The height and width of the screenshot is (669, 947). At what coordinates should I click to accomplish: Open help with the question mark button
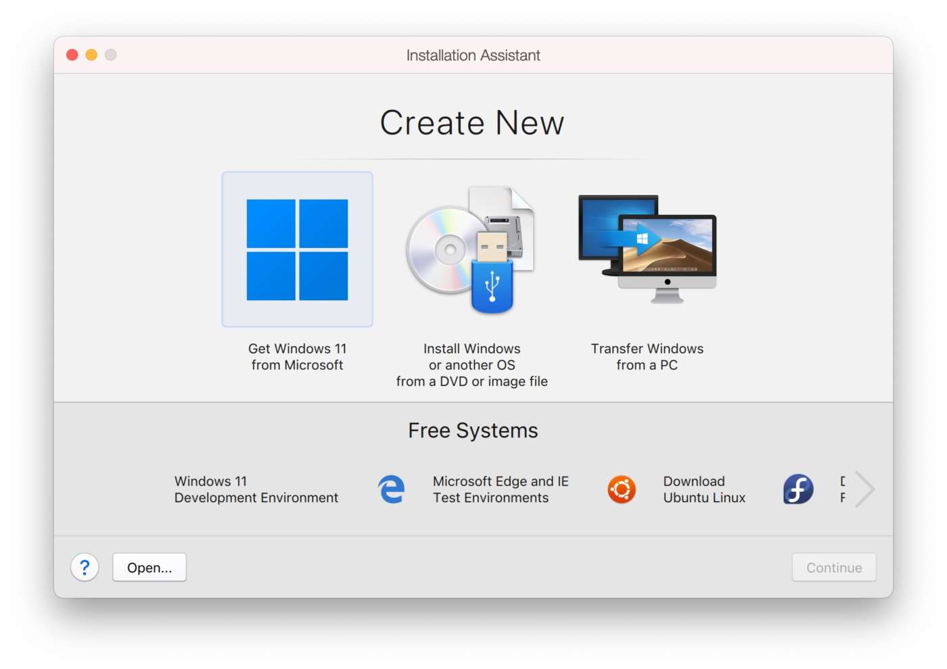[85, 568]
